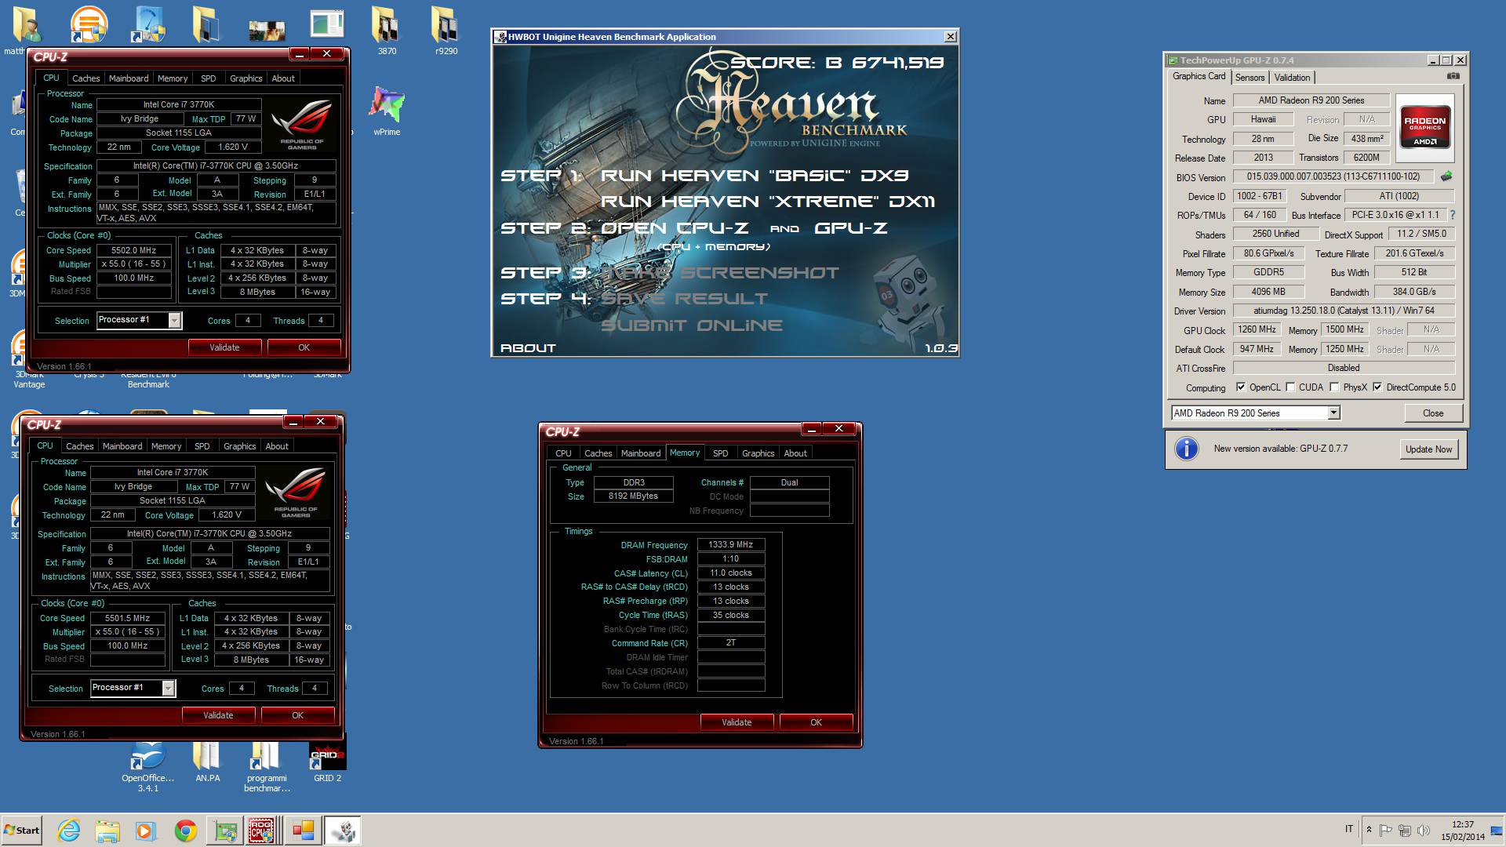Click the Start button

22,831
